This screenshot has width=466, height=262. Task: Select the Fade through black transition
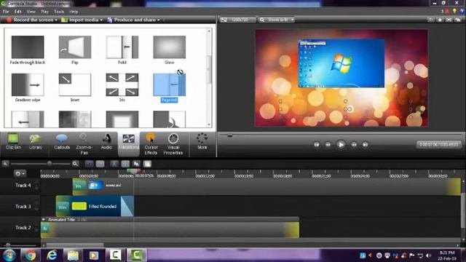(x=28, y=50)
